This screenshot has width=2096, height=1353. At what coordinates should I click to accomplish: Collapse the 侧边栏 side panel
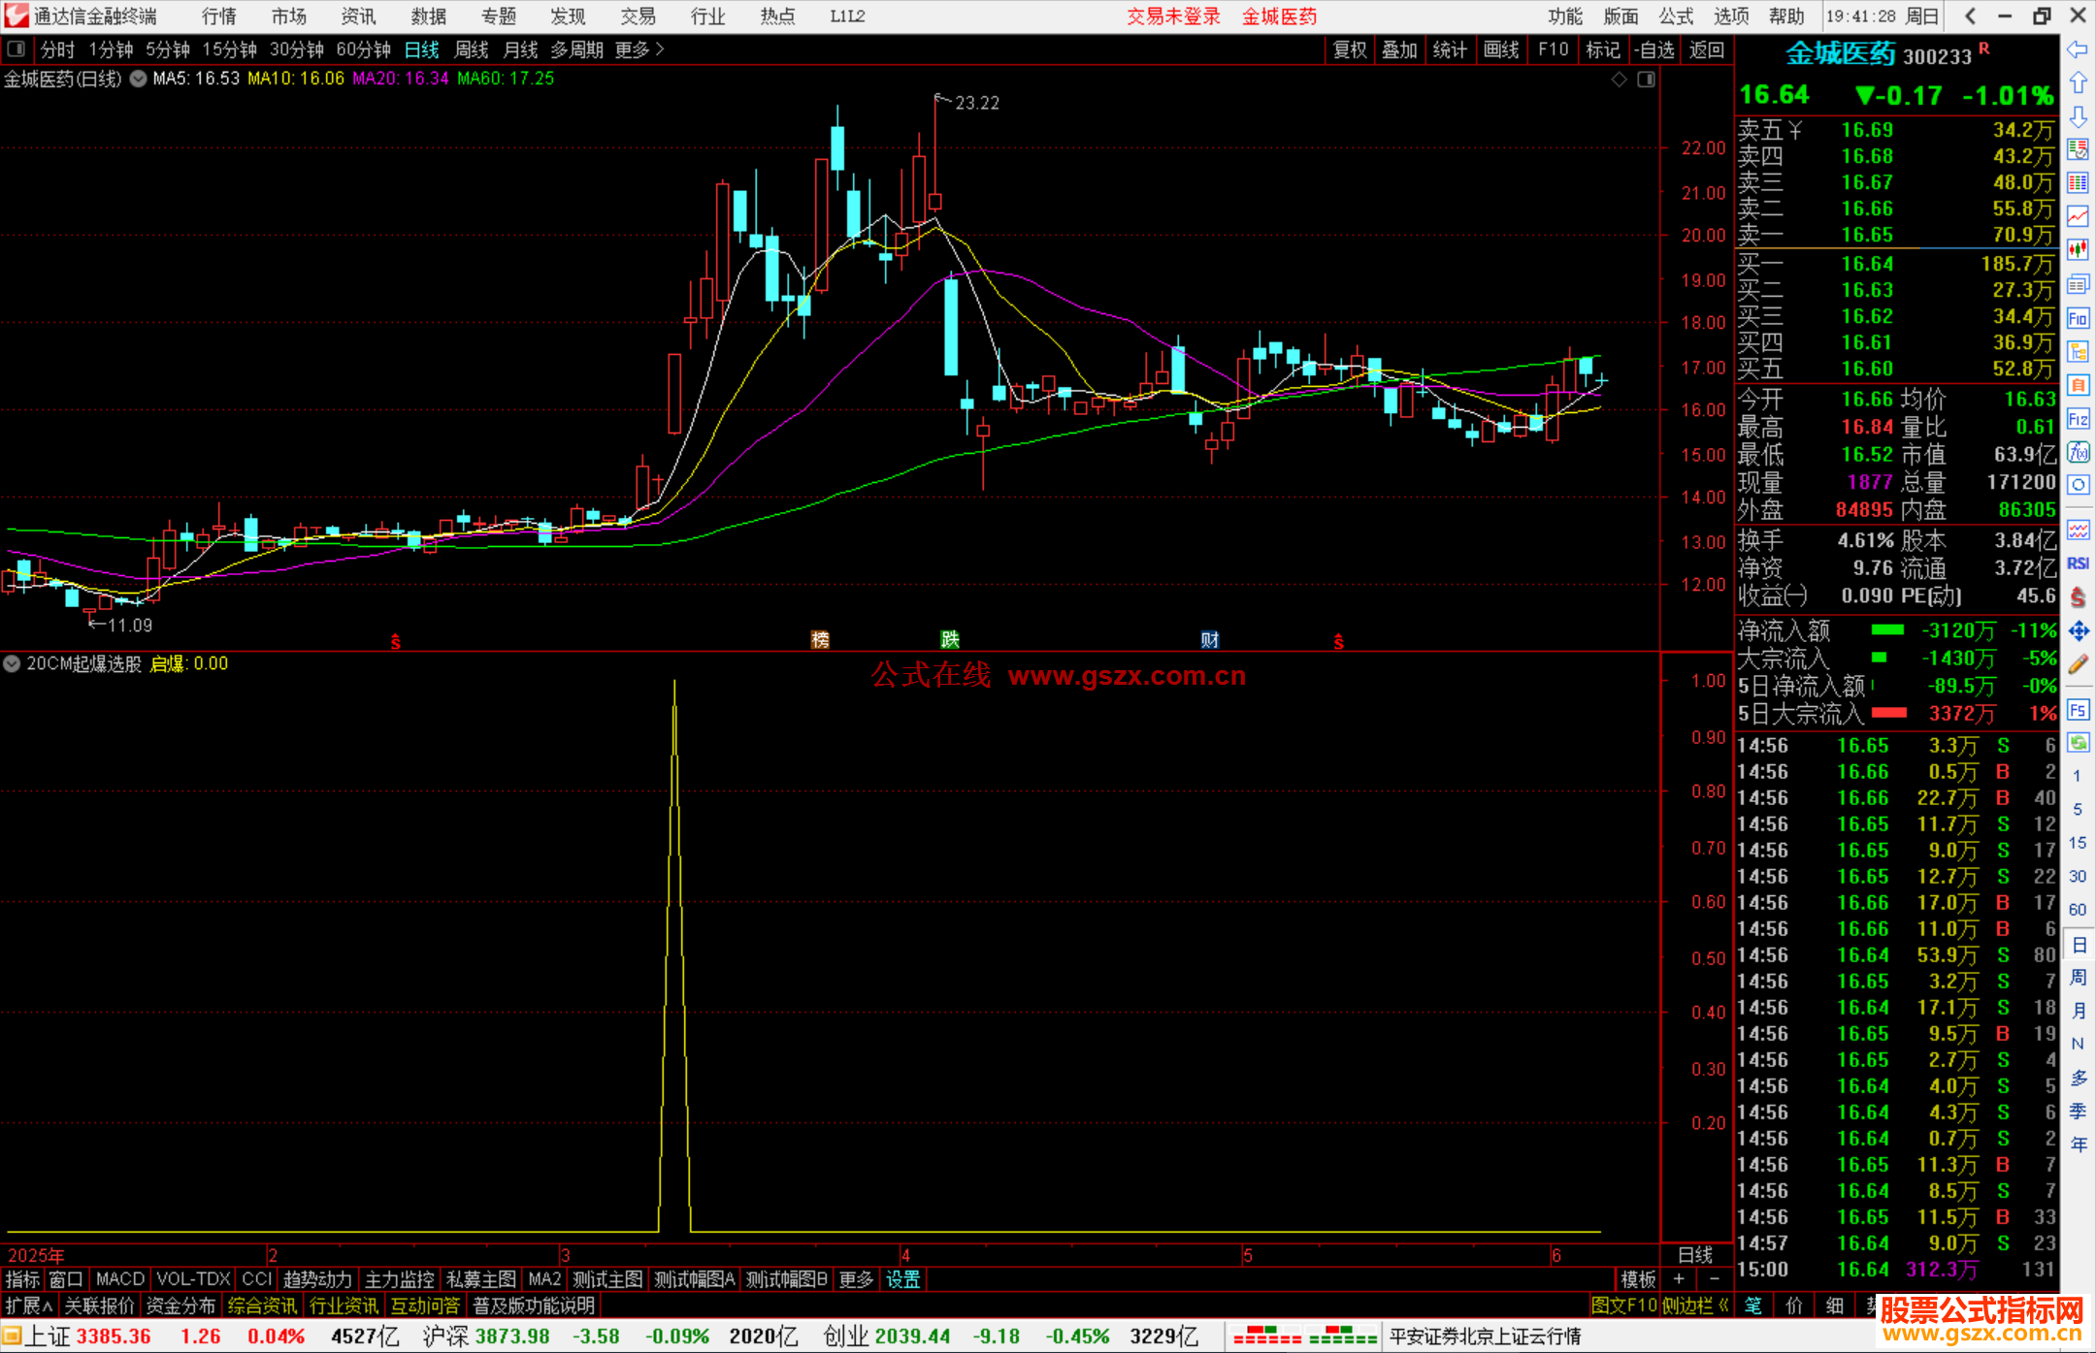1696,1305
